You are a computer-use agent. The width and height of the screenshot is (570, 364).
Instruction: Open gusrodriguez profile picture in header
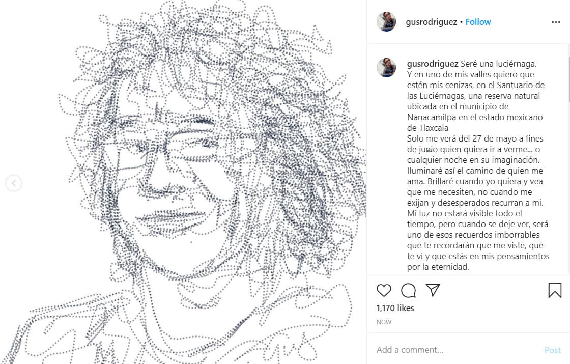(386, 22)
